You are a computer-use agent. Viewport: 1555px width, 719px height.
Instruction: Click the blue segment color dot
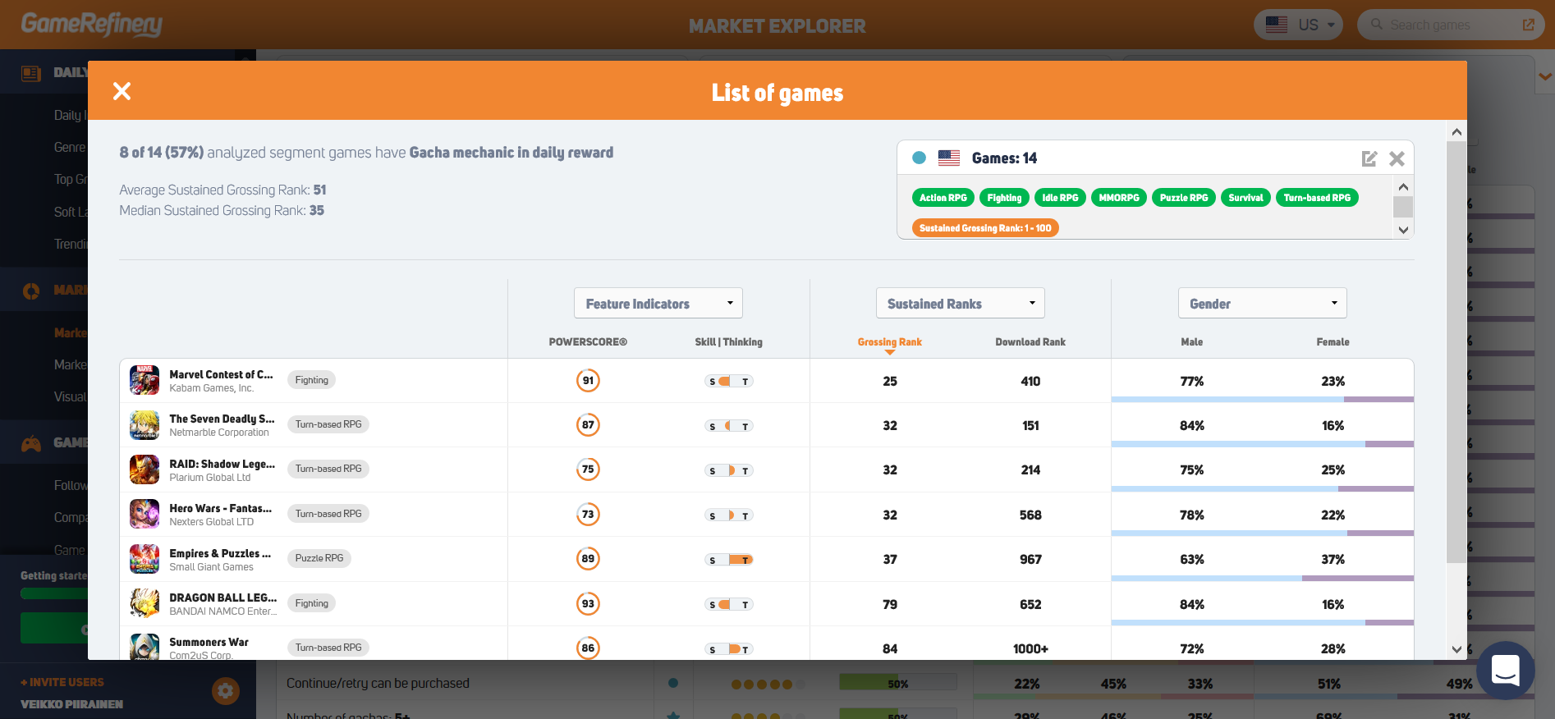coord(920,158)
